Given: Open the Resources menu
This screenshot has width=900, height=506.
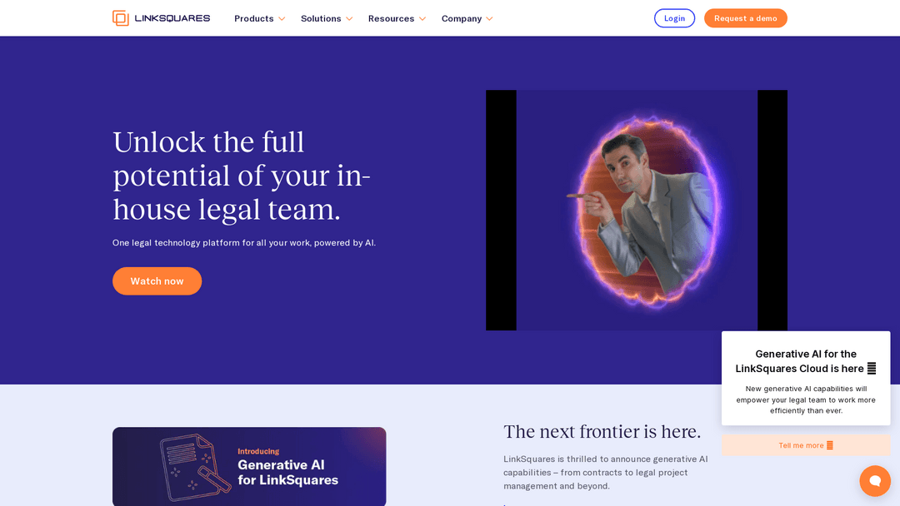Looking at the screenshot, I should 397,18.
